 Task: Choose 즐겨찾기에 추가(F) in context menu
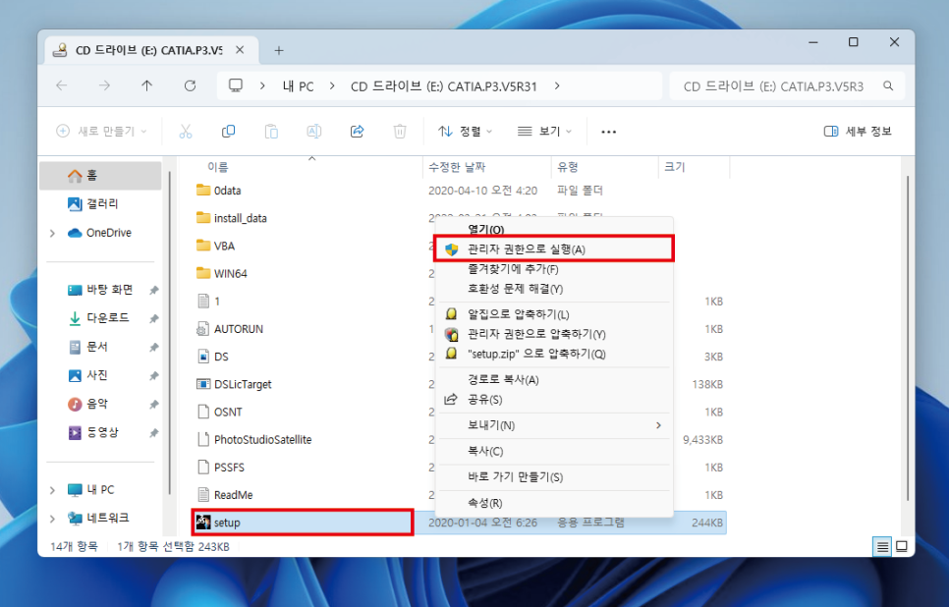[554, 269]
